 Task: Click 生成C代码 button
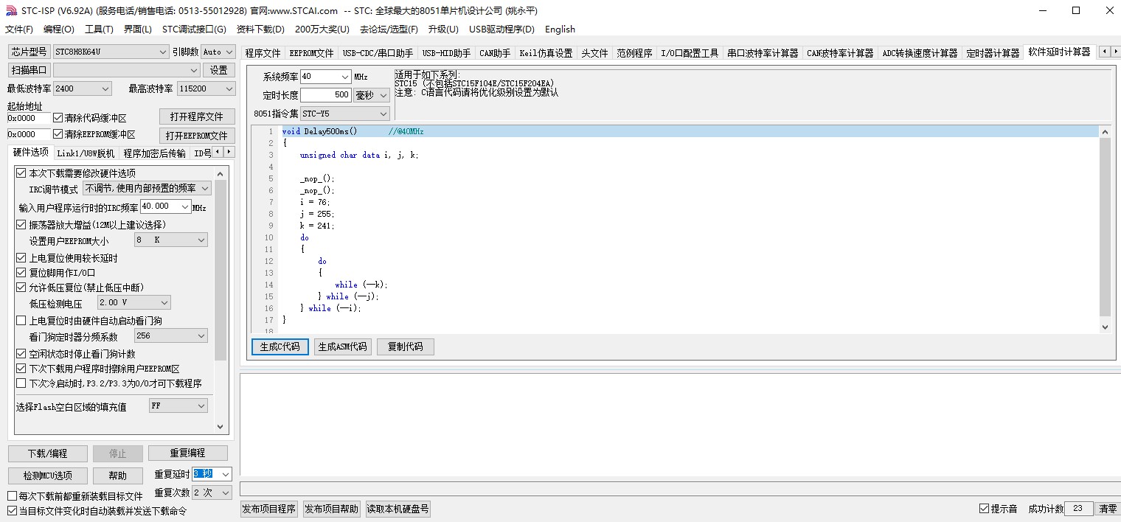click(280, 347)
